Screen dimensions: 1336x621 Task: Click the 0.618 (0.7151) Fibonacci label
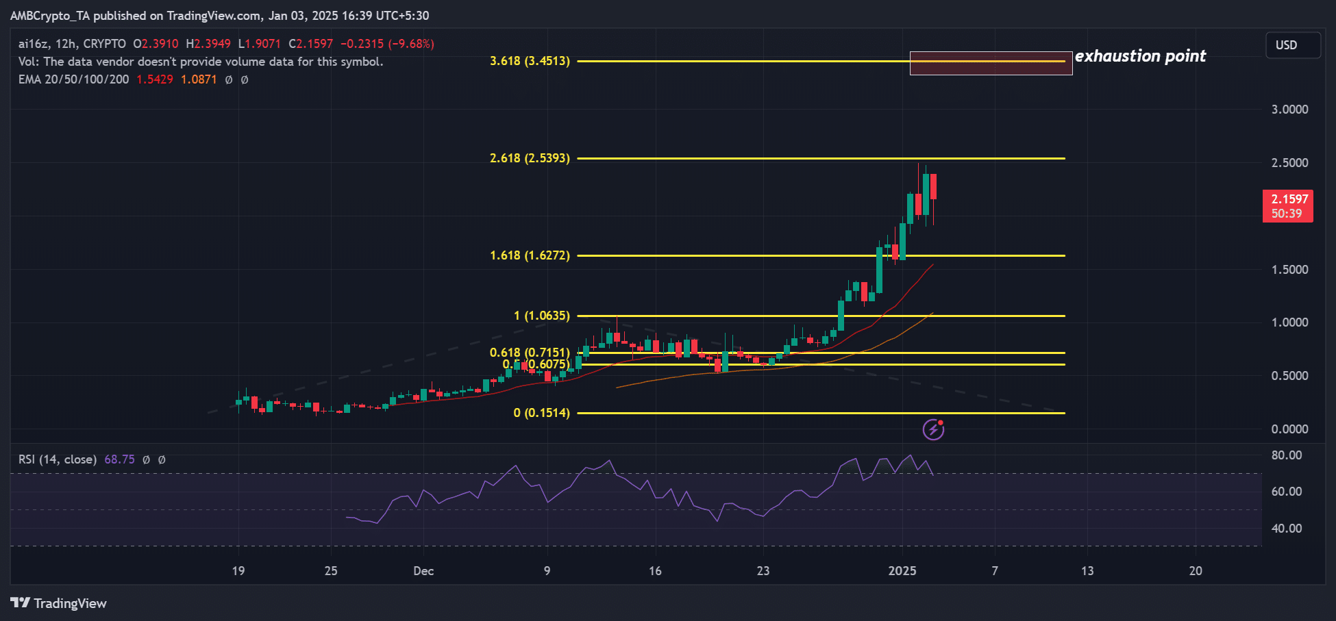coord(530,353)
